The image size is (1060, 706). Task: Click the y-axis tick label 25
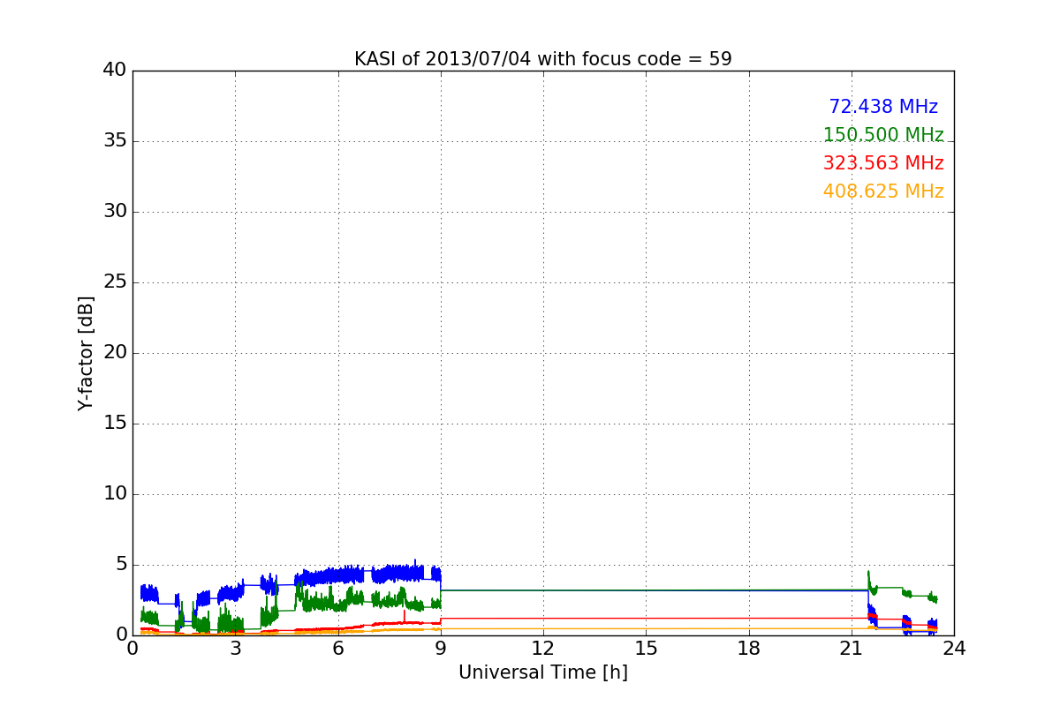(115, 282)
